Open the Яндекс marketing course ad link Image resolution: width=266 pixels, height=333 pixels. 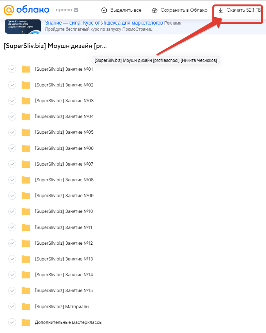104,23
